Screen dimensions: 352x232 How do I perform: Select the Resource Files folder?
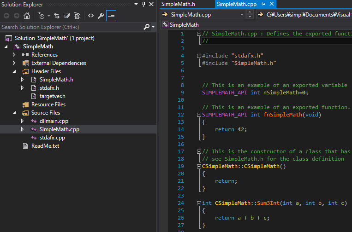point(48,104)
